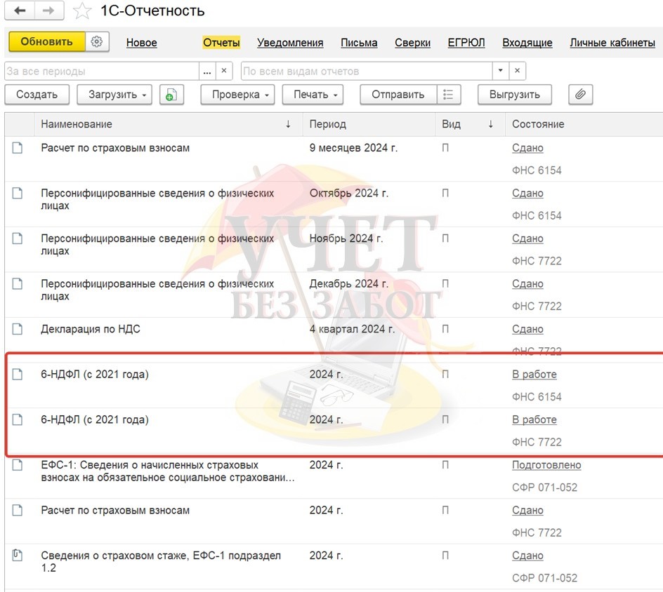This screenshot has width=663, height=592.
Task: Click the Отправить button
Action: click(x=398, y=95)
